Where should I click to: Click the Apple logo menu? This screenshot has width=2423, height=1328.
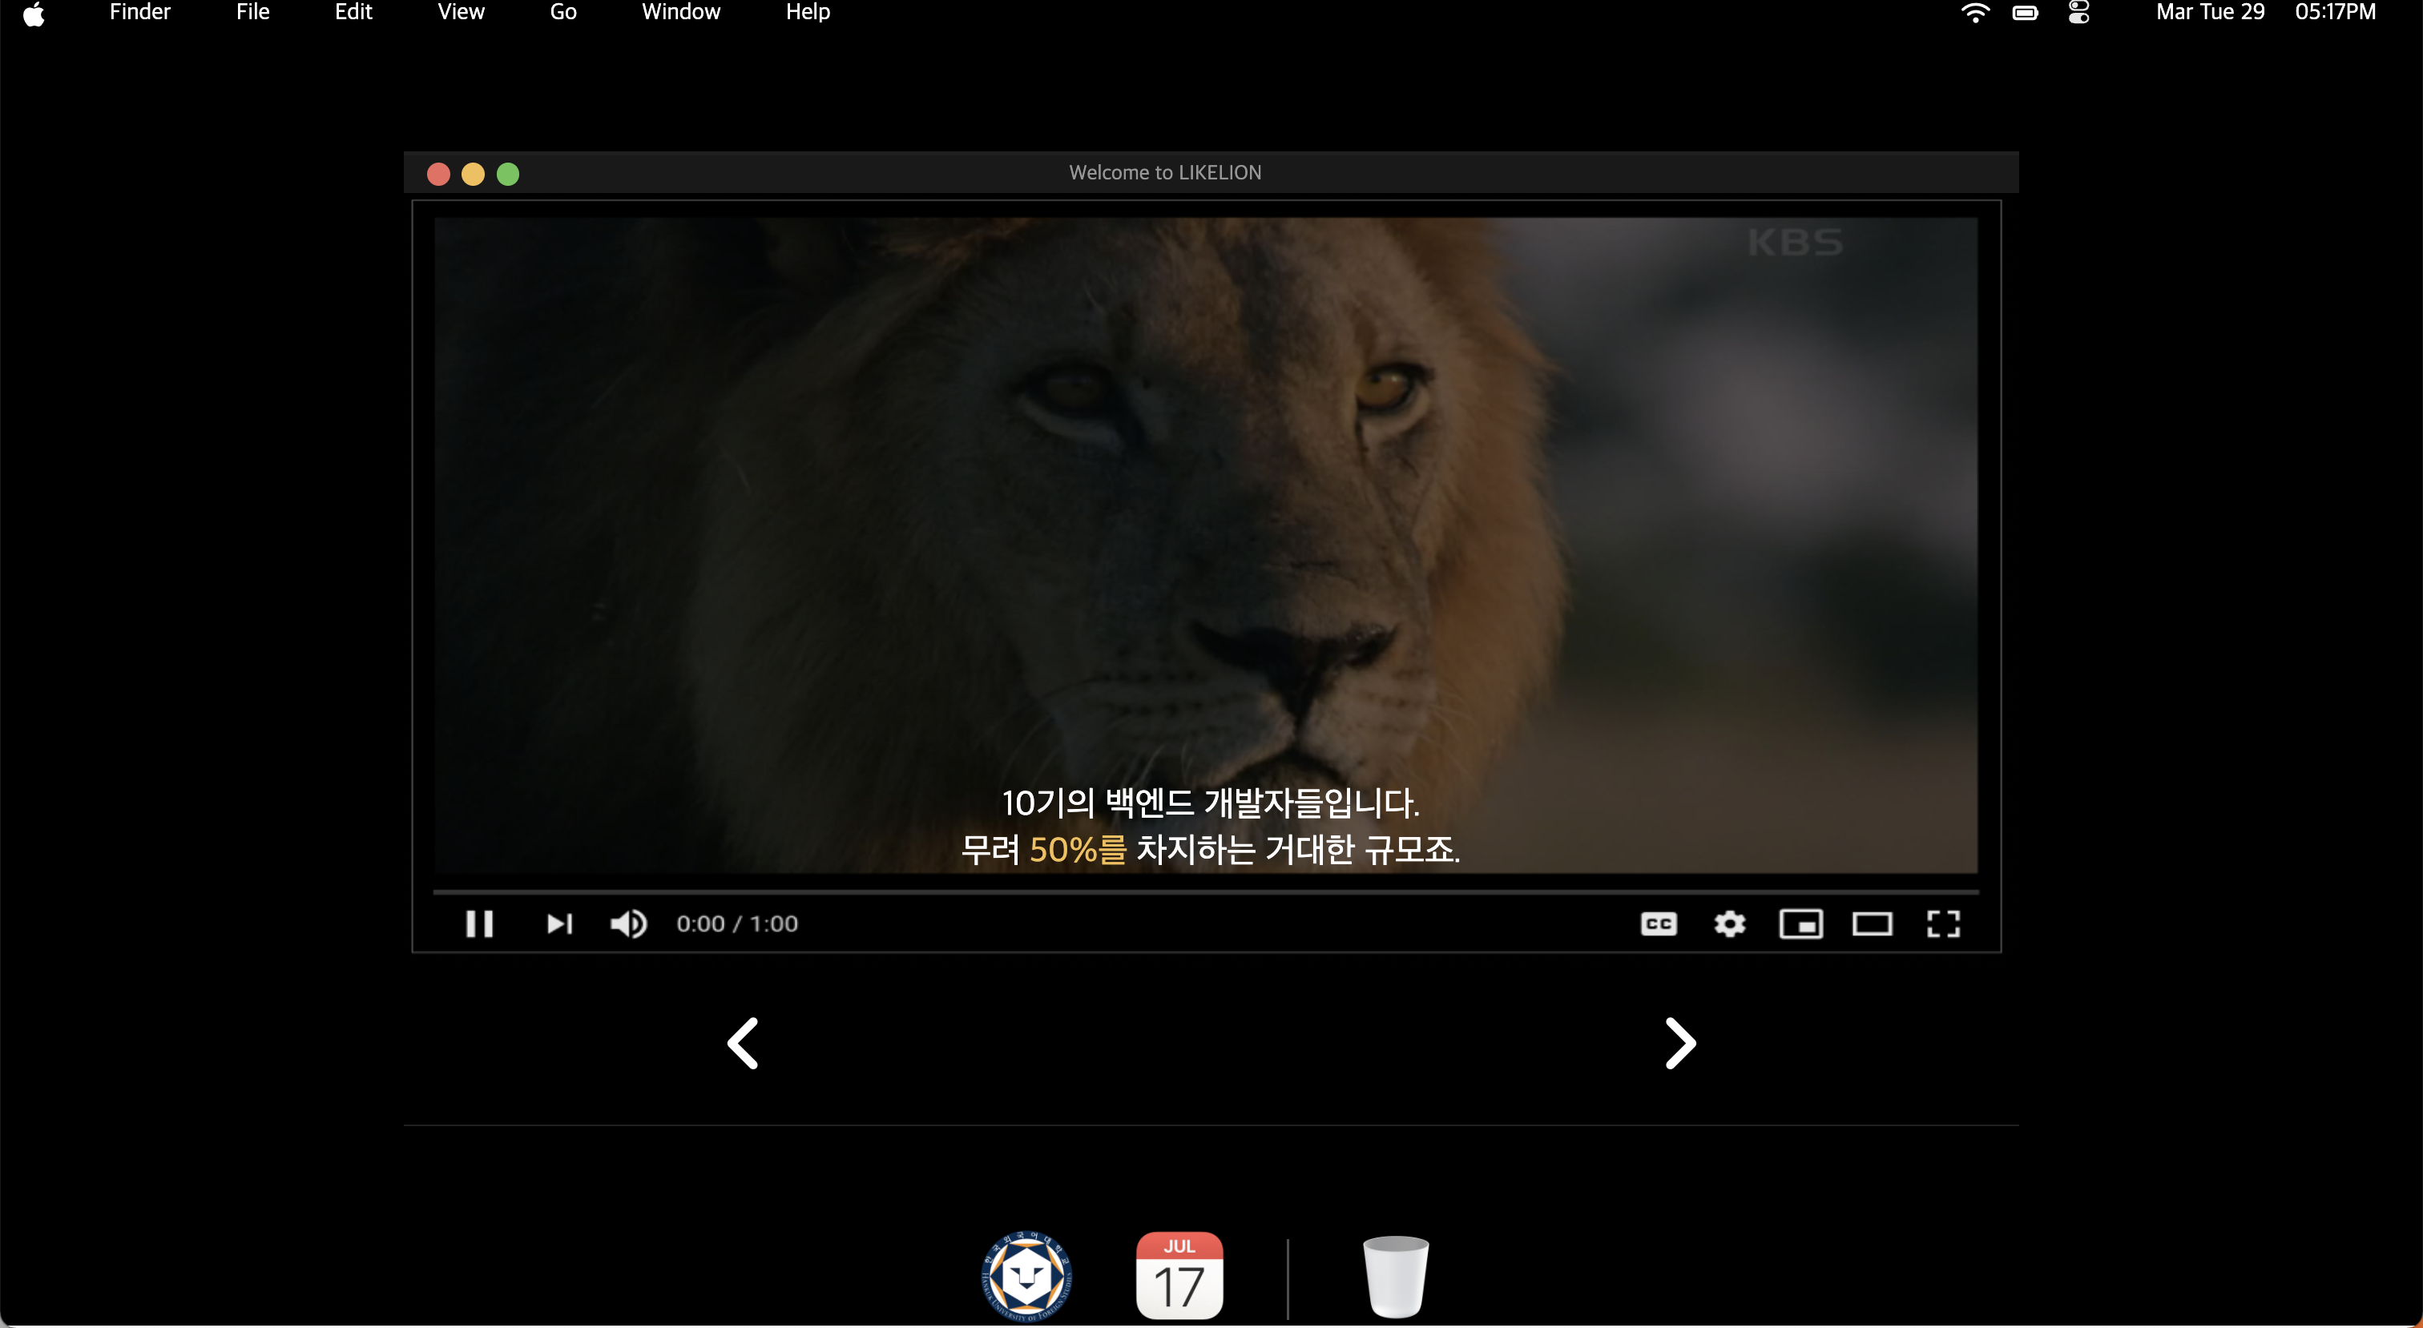[34, 13]
